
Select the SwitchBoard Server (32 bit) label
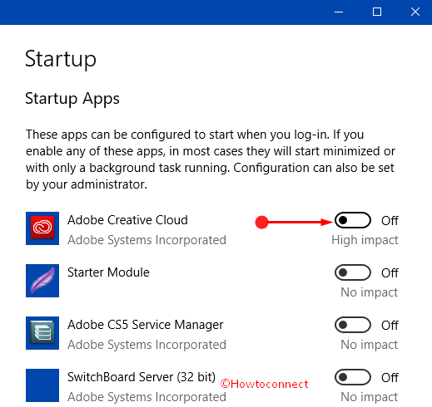click(142, 377)
